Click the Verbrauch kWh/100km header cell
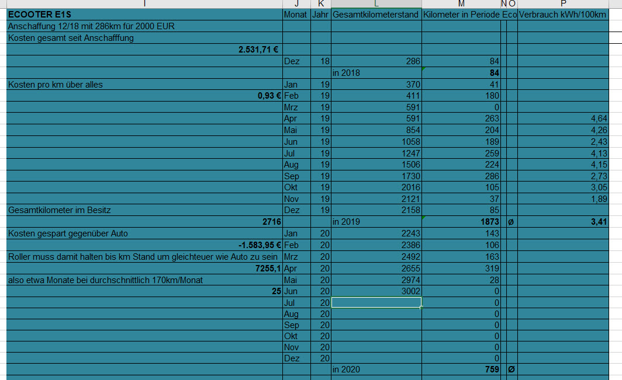 tap(563, 14)
